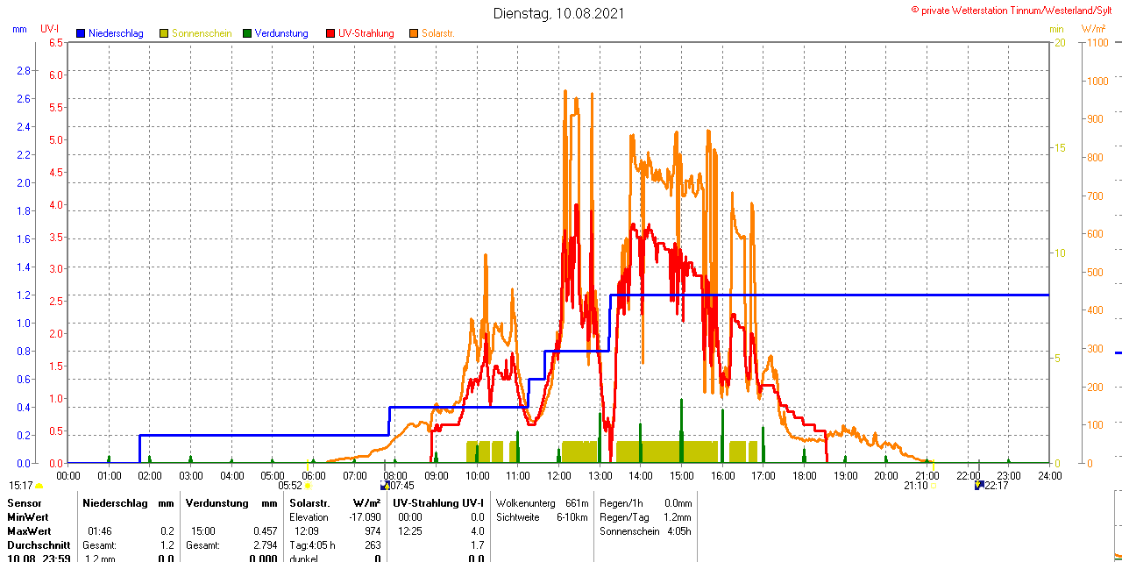This screenshot has width=1122, height=562.
Task: Click the UV-Strahlung legend label
Action: pyautogui.click(x=366, y=33)
